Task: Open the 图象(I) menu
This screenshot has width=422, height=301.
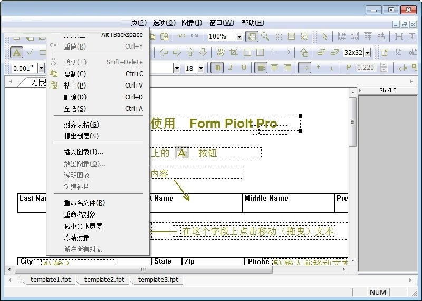Action: tap(191, 23)
